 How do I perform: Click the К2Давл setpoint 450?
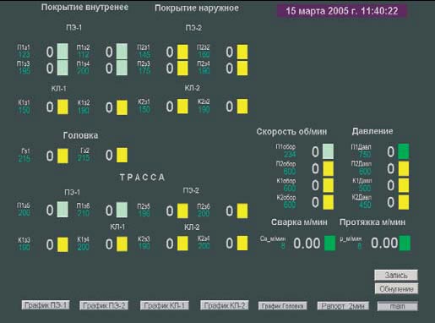click(x=365, y=205)
